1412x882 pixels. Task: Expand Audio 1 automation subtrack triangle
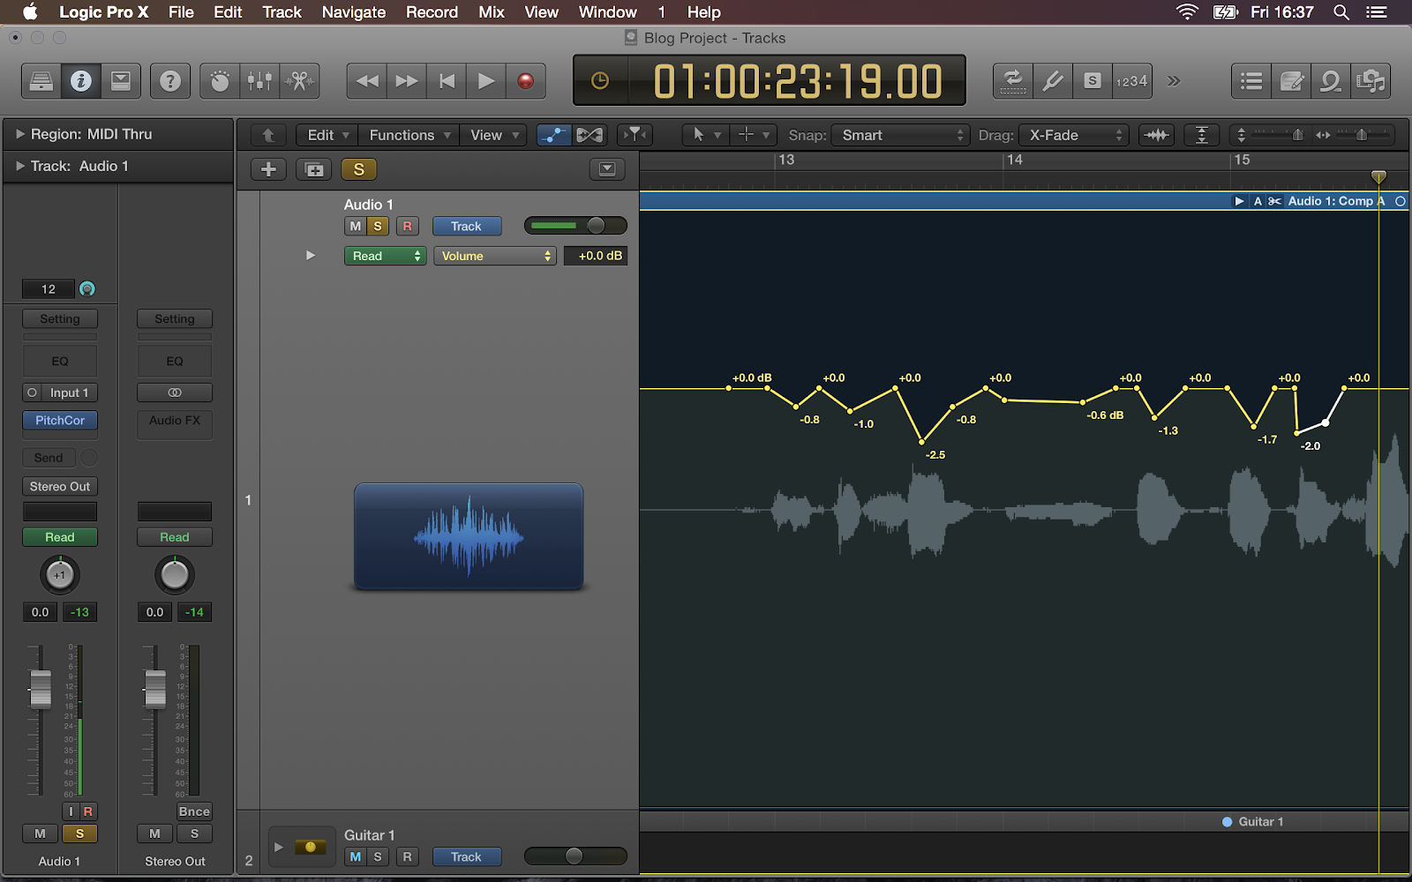(311, 255)
